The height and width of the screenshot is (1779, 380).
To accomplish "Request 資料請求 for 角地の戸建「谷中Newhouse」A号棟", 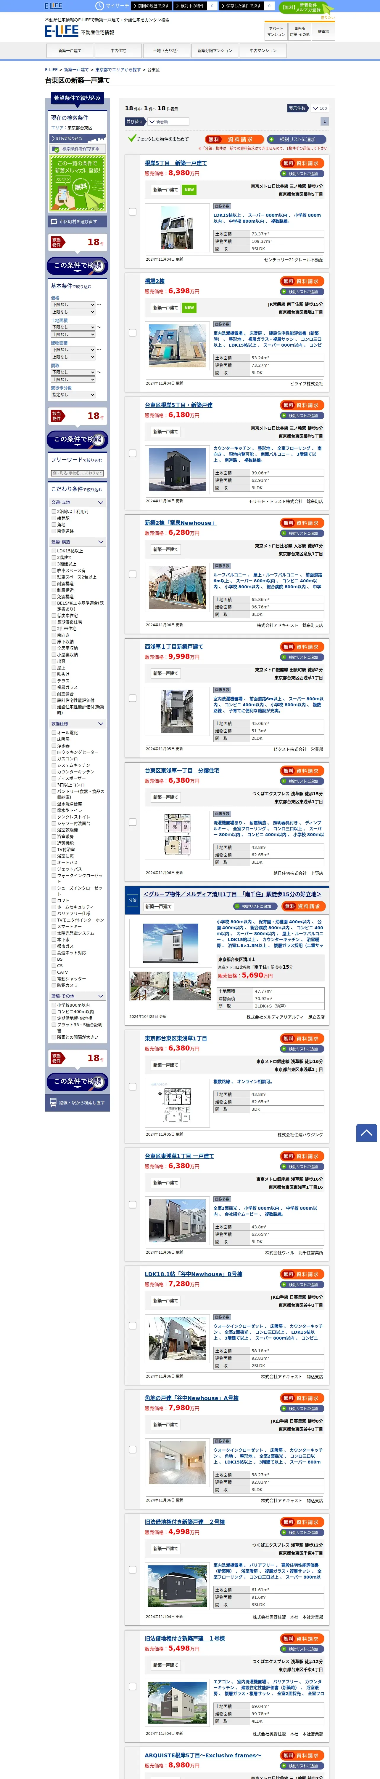I will (x=303, y=1398).
